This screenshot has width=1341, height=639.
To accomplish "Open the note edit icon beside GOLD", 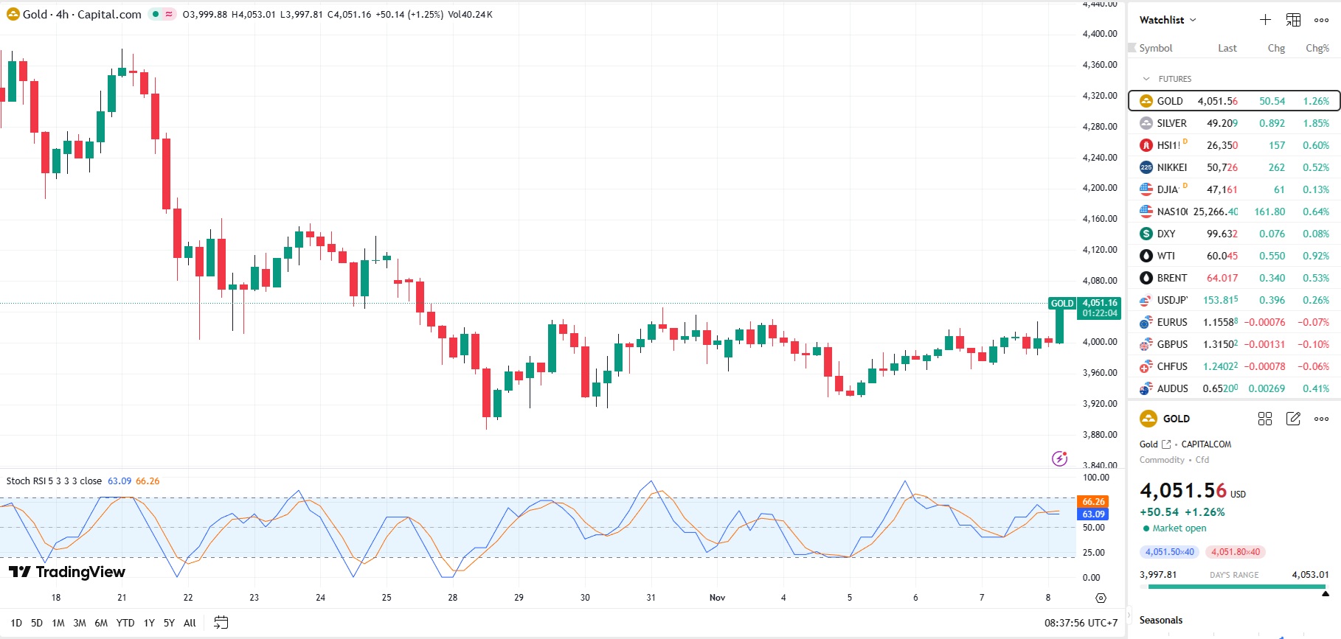I will click(x=1293, y=419).
